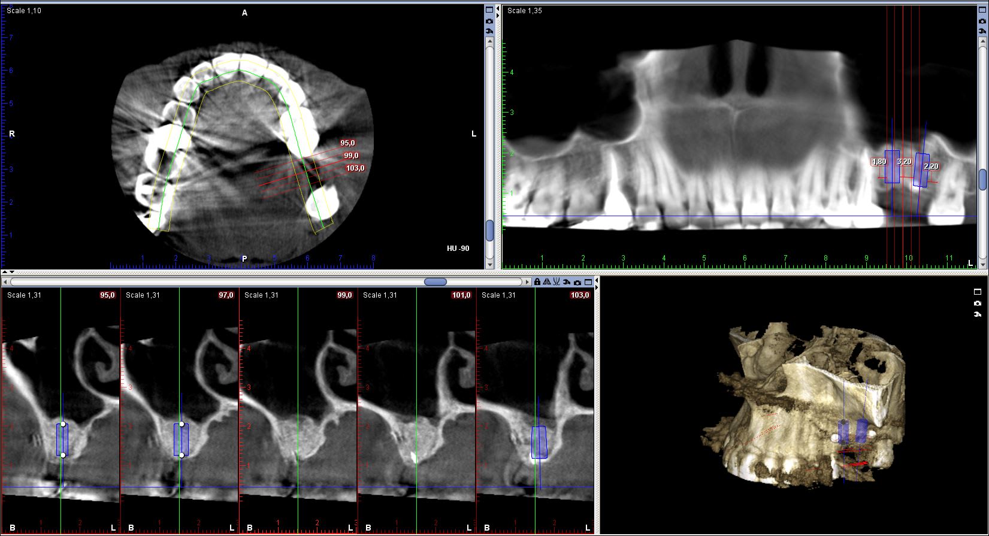Expand splitter right arrow beside axial view
Screen dimensions: 989x536
[498, 17]
